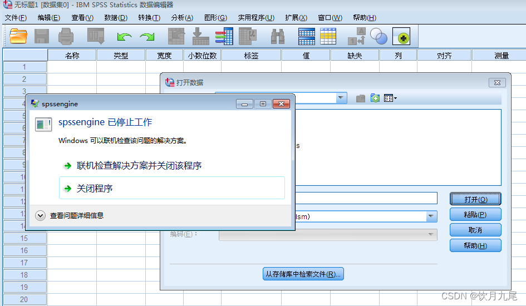This screenshot has width=526, height=306.
Task: Click the Undo green arrow icon
Action: 124,36
